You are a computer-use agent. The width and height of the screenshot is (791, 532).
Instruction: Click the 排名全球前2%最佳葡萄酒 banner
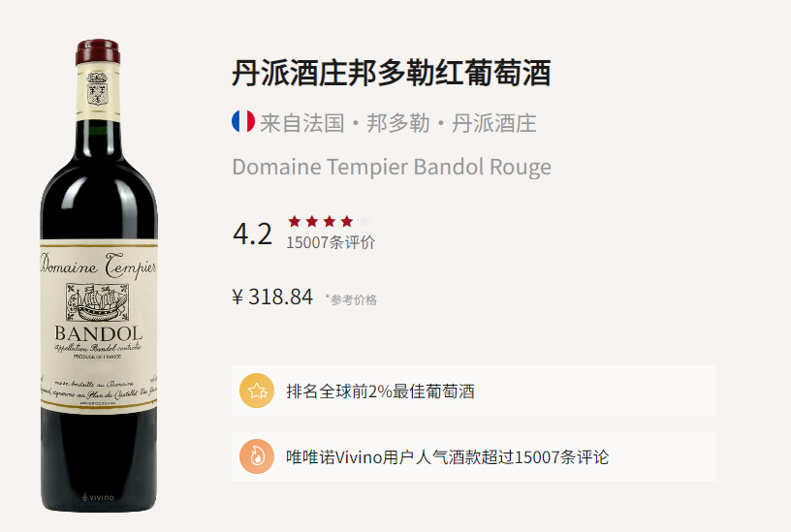(x=474, y=391)
